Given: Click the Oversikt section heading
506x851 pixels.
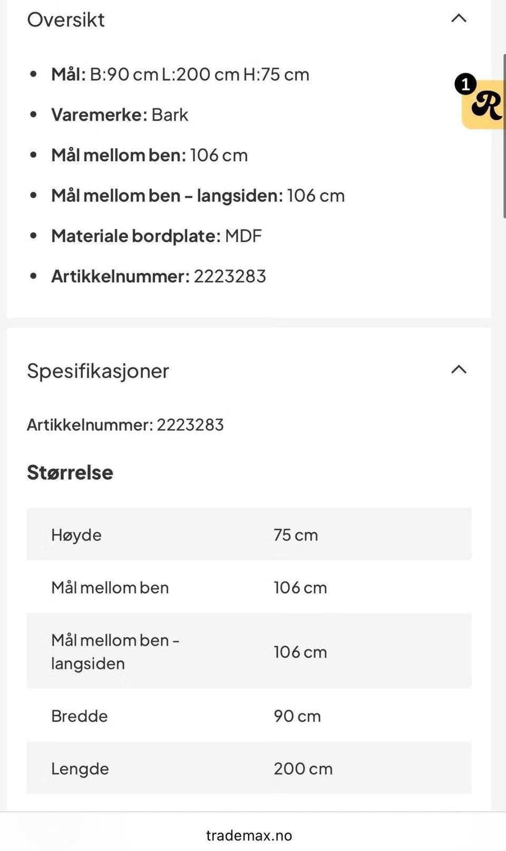Looking at the screenshot, I should click(x=66, y=20).
